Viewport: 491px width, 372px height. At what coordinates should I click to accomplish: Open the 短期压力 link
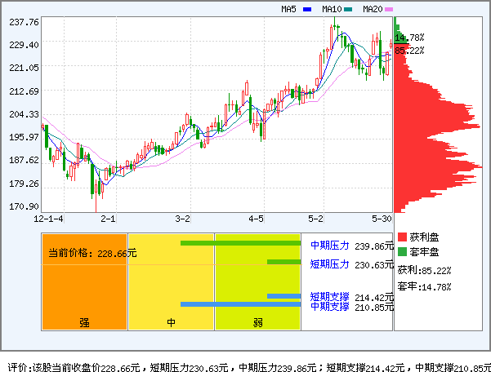point(329,264)
